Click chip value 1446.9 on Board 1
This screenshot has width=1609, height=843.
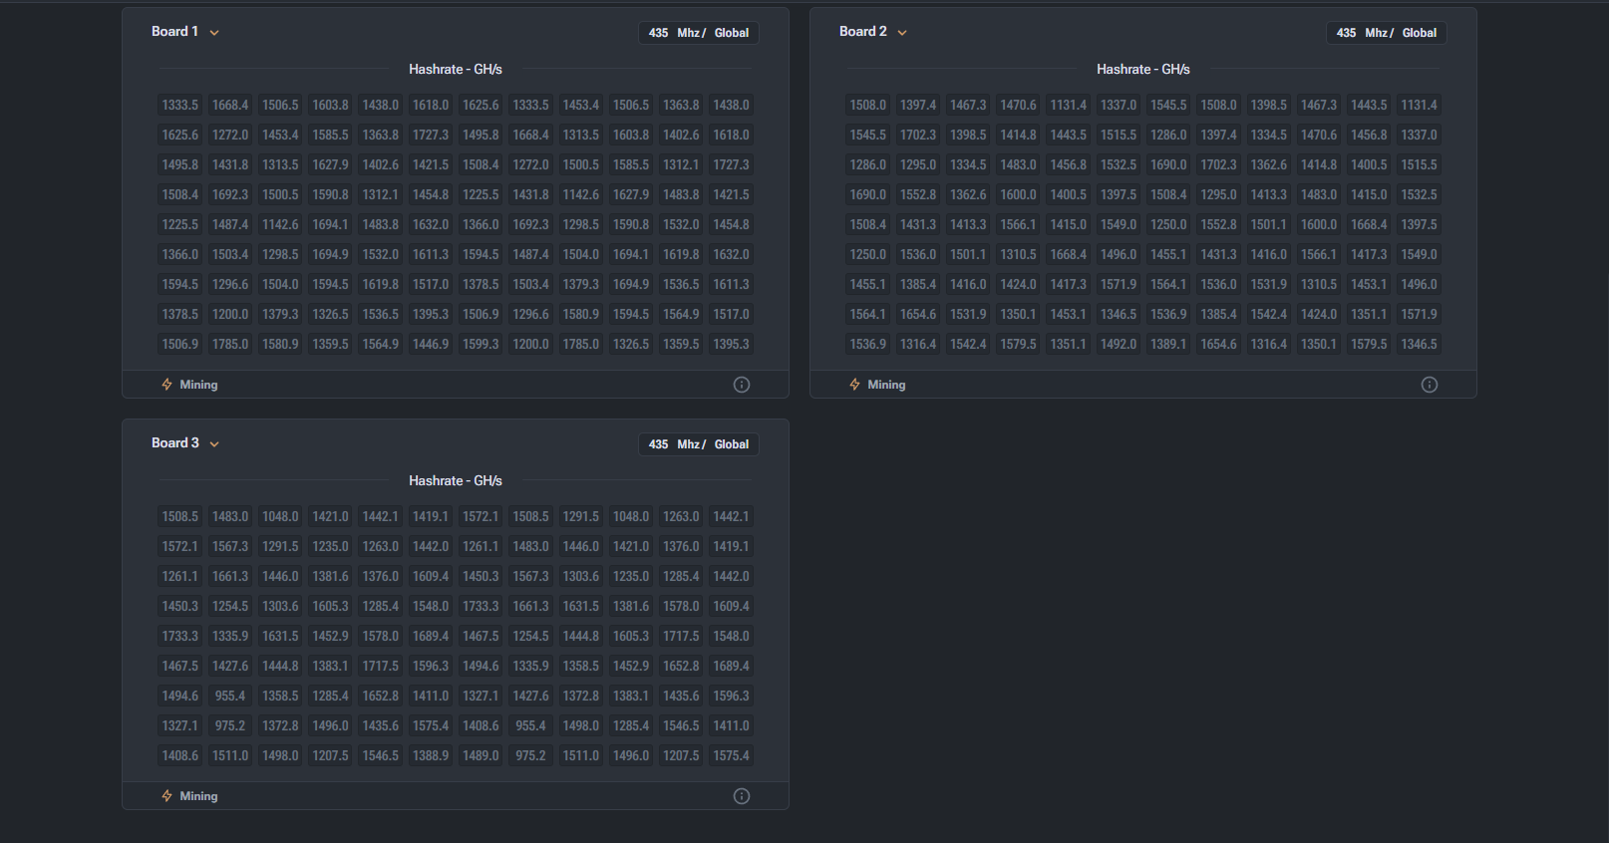pyautogui.click(x=431, y=344)
